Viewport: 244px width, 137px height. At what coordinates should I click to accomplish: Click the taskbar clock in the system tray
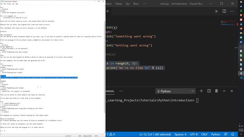pyautogui.click(x=241, y=130)
